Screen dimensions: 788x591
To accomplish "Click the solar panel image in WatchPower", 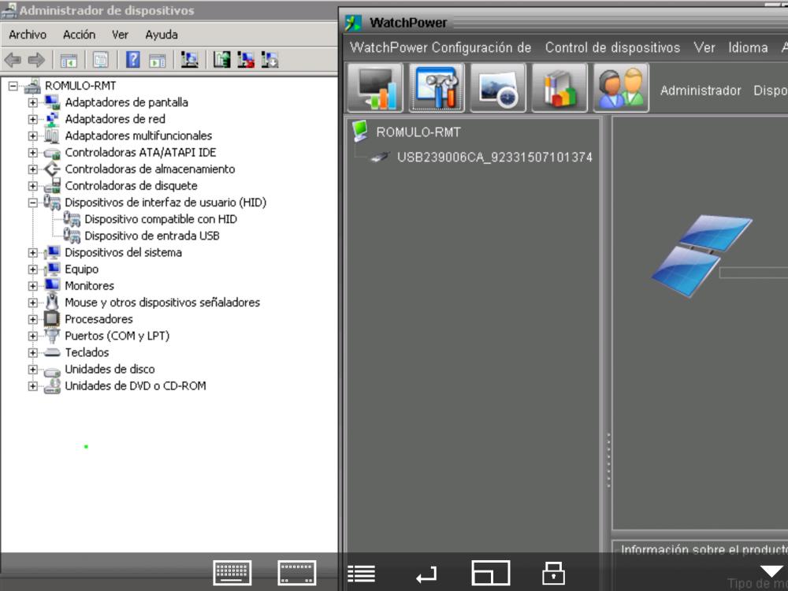I will click(x=701, y=256).
